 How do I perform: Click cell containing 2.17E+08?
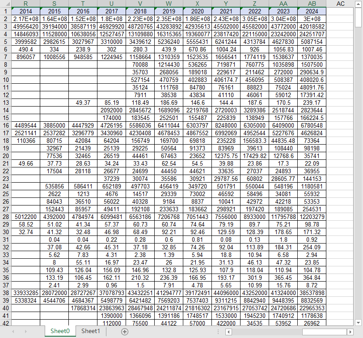click(25, 19)
